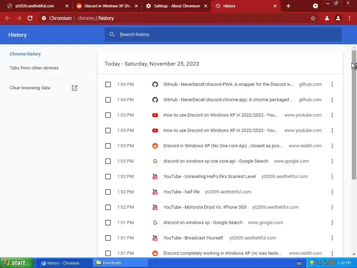Open GitHub NeverDecaf/discord-PWA history link

[228, 84]
